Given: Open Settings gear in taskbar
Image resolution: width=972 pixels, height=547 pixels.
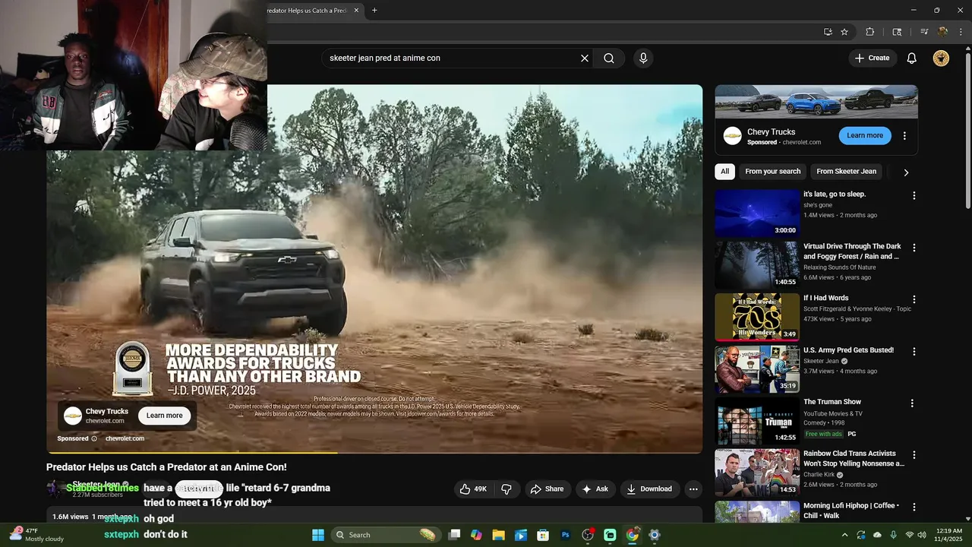Looking at the screenshot, I should [x=655, y=535].
